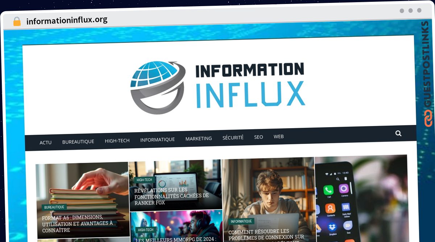The width and height of the screenshot is (435, 242).
Task: Go to the INFORMATIQUE navigation section
Action: 157,139
